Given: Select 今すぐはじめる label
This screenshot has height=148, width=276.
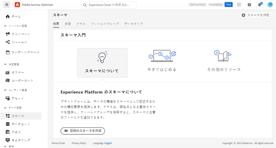Looking at the screenshot, I should coord(162,70).
